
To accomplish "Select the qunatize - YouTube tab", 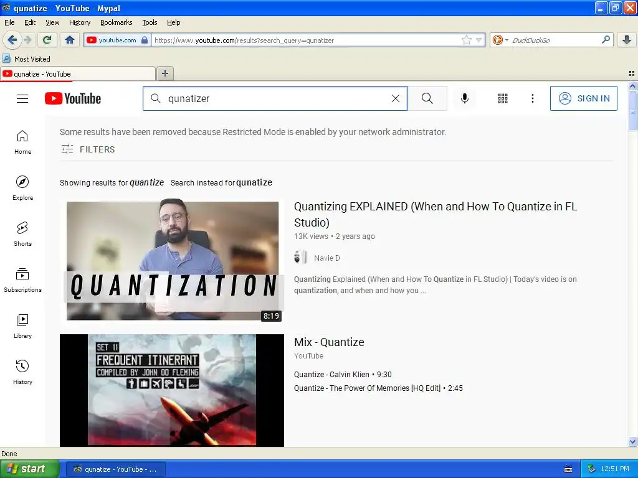I will 77,73.
